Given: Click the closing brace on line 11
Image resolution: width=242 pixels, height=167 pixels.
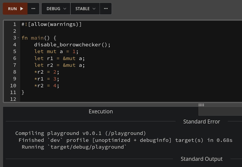Looking at the screenshot, I should 23,92.
